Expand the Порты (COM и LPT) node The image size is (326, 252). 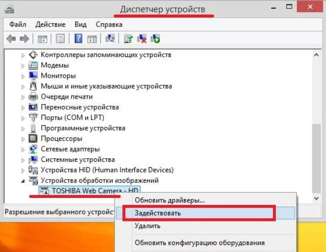click(x=23, y=118)
